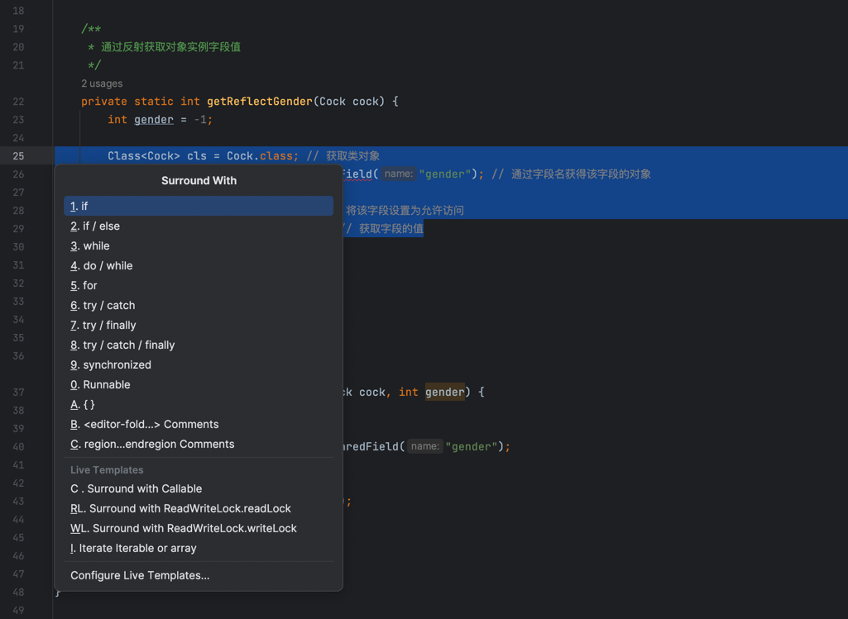The height and width of the screenshot is (619, 848).
Task: Pick 'Surround with Callable' live template
Action: (x=137, y=488)
